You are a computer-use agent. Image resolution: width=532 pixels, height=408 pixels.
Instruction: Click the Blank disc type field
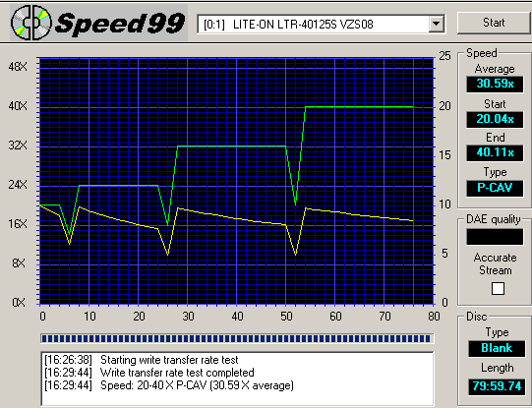(x=497, y=349)
